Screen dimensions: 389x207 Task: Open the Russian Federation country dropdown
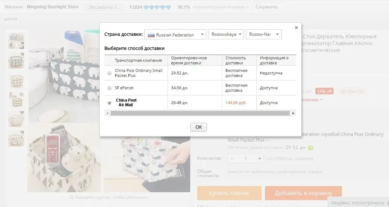click(175, 34)
